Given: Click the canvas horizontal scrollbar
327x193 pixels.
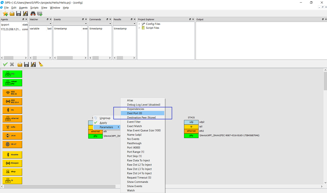Looking at the screenshot, I should pos(65,186).
